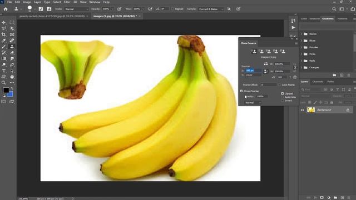Open the Mode dropdown in options bar
Image resolution: width=356 pixels, height=200 pixels.
tap(76, 9)
